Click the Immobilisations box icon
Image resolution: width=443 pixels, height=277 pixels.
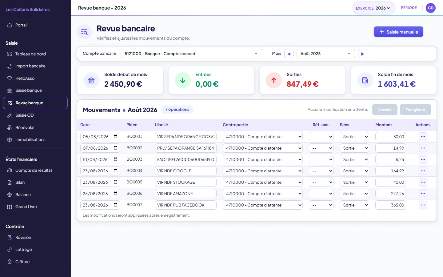coord(10,140)
